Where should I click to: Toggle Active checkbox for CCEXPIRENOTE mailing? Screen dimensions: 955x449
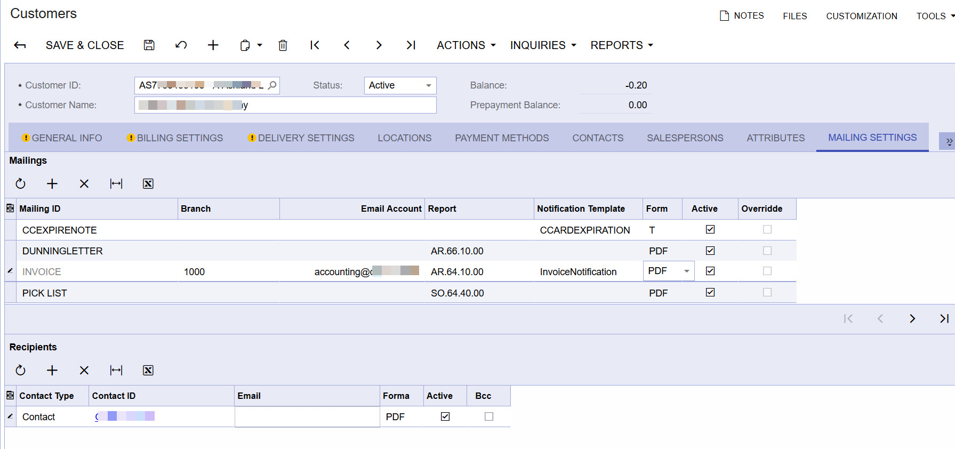pyautogui.click(x=710, y=229)
